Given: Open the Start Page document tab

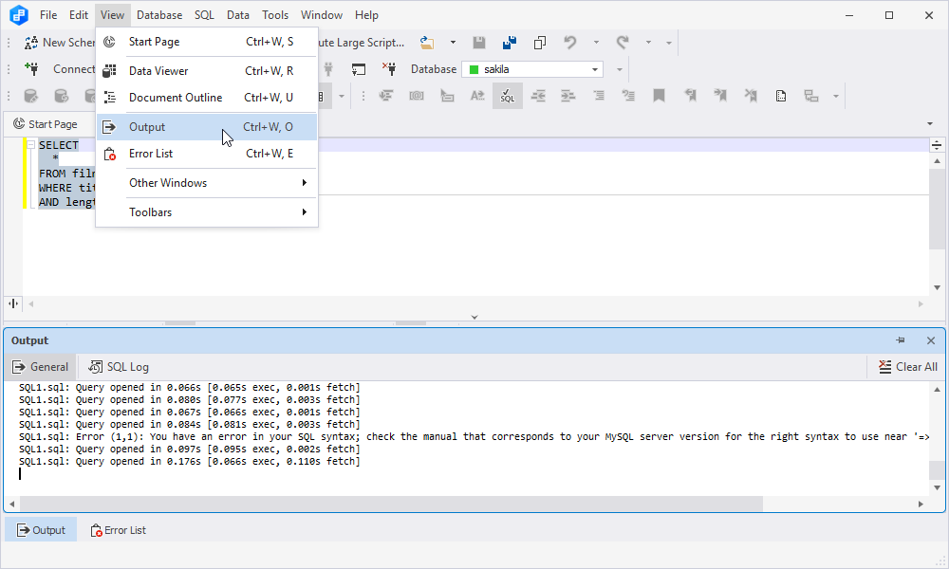Looking at the screenshot, I should (46, 124).
